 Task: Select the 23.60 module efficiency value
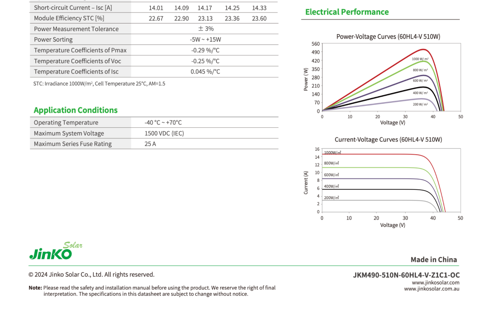(259, 18)
